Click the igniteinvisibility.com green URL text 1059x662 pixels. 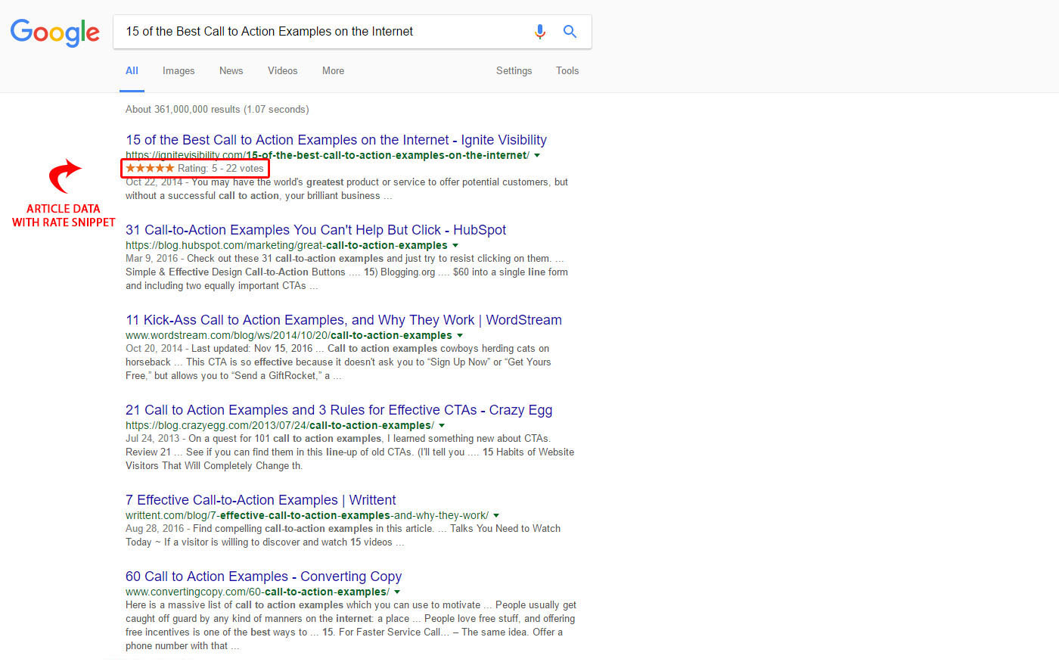click(328, 155)
